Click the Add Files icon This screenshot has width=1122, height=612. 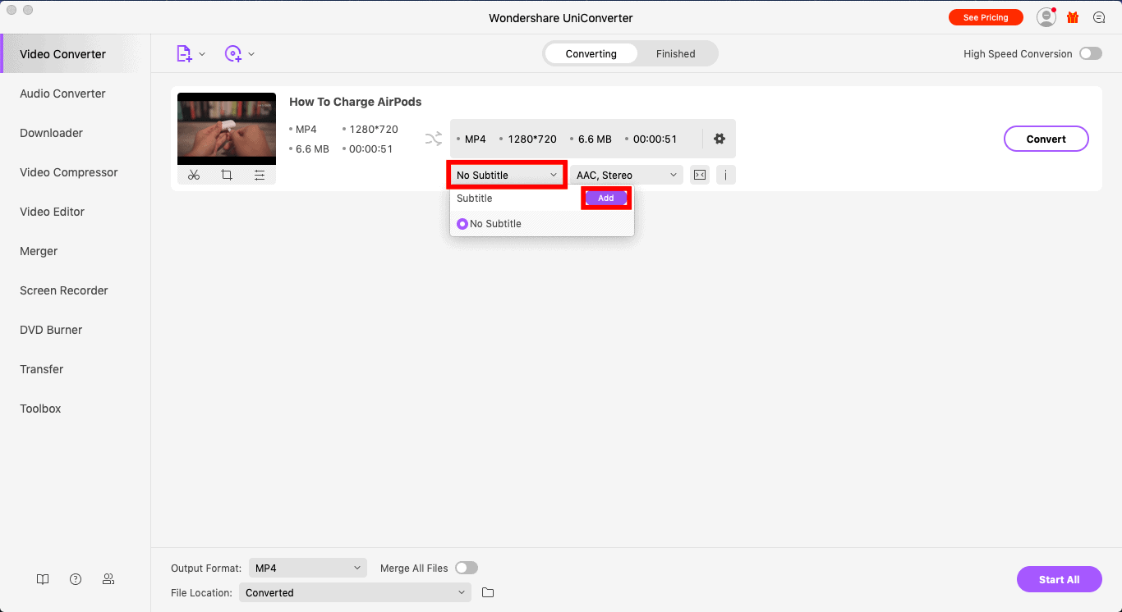point(185,54)
